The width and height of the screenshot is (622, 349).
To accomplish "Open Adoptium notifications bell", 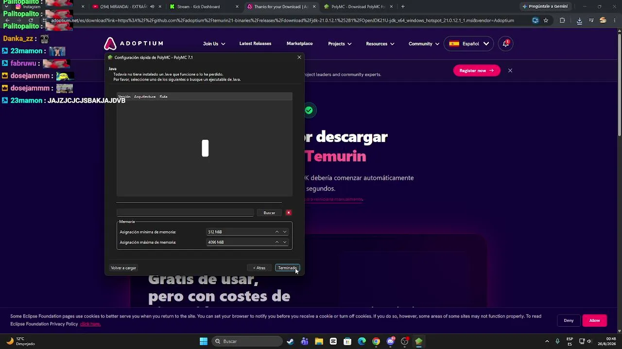I will 506,44.
